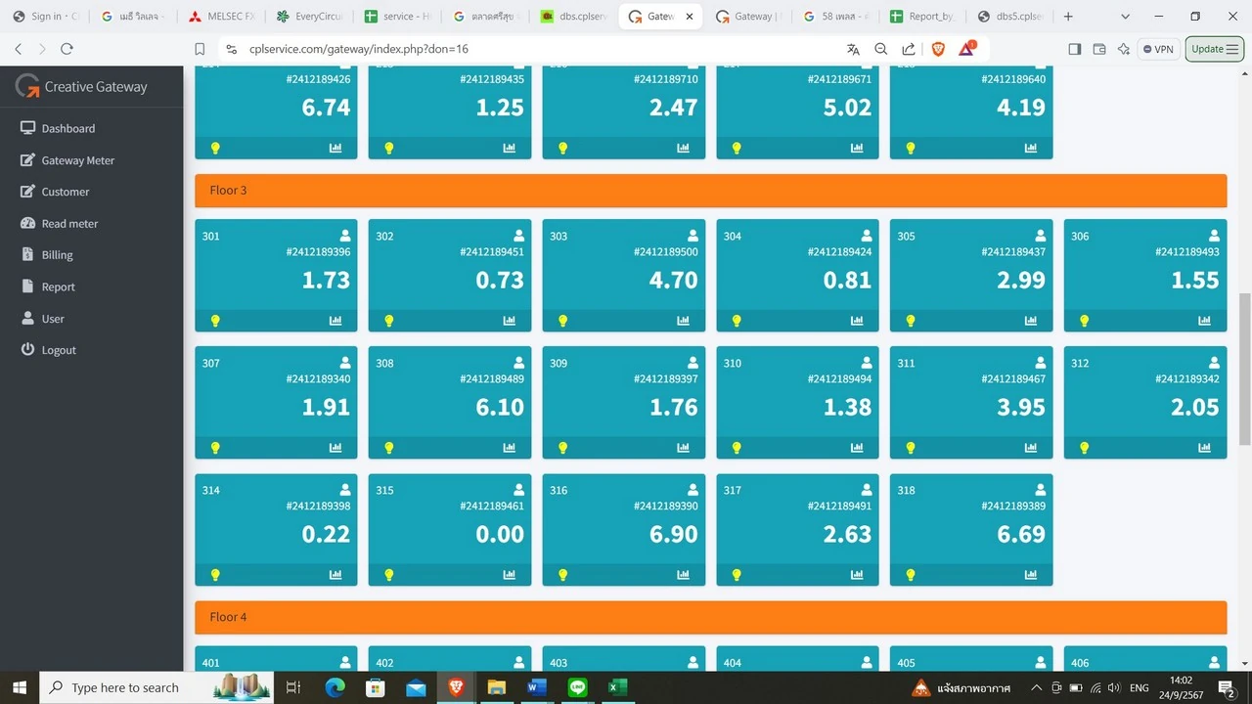This screenshot has height=704, width=1252.
Task: Expand the system tray hidden icons chevron
Action: 1036,688
